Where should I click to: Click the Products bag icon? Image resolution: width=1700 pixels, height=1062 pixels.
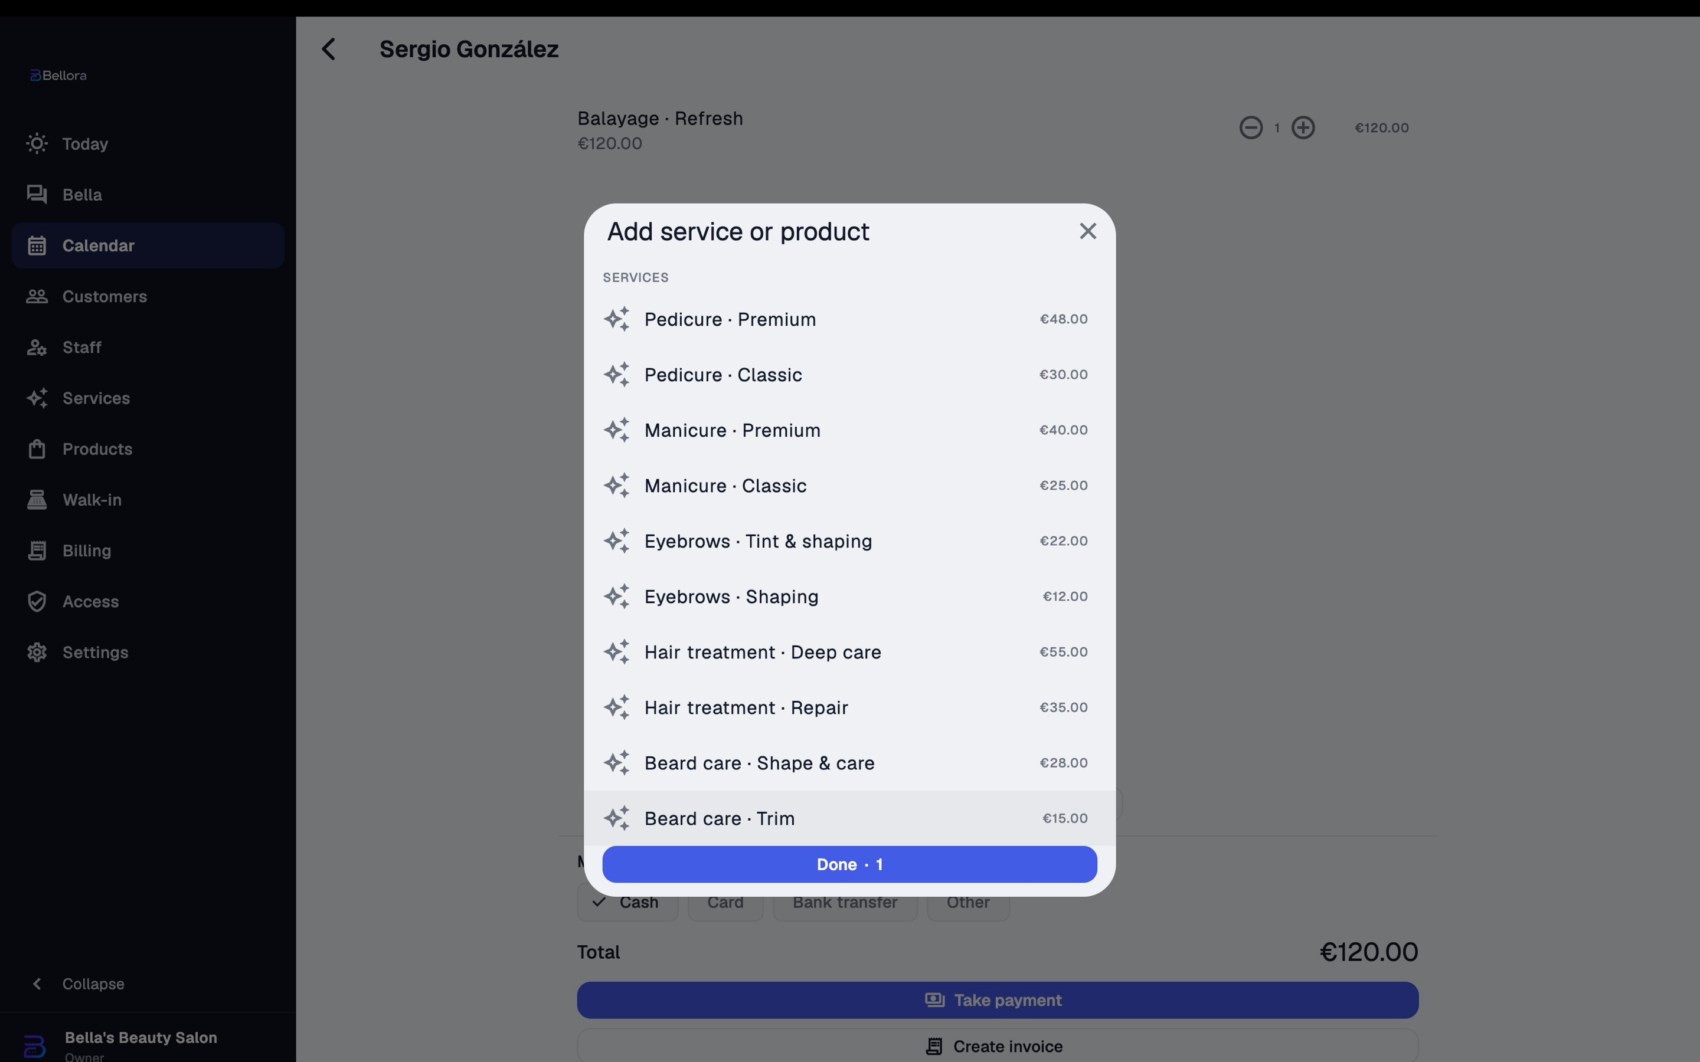point(37,449)
